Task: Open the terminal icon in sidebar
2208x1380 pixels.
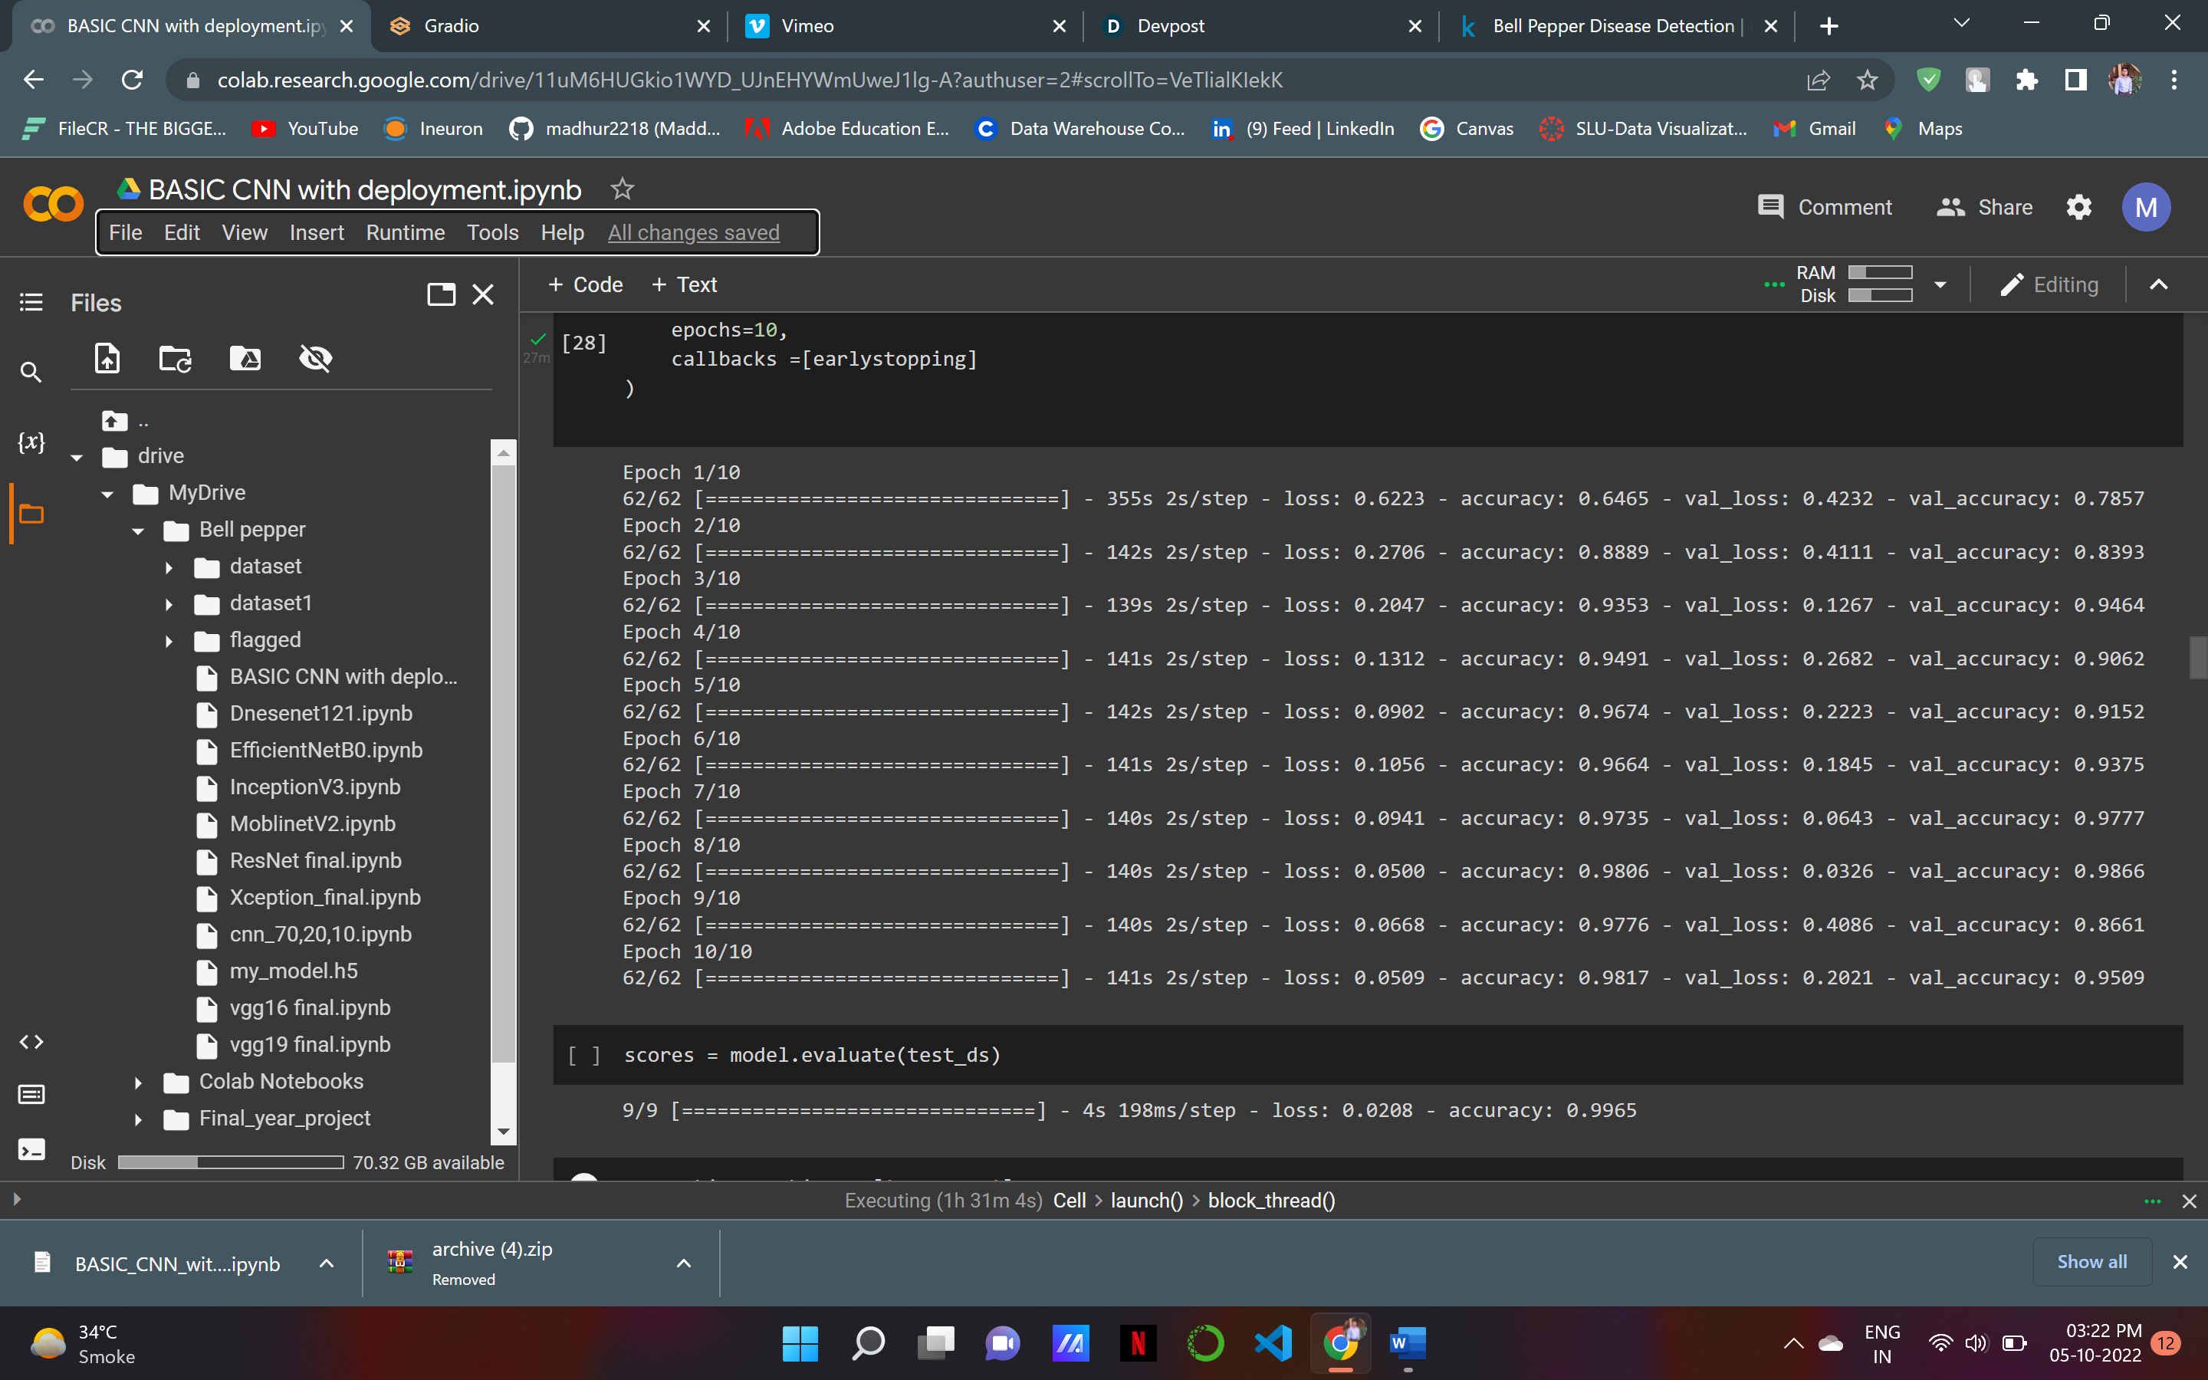Action: (31, 1149)
